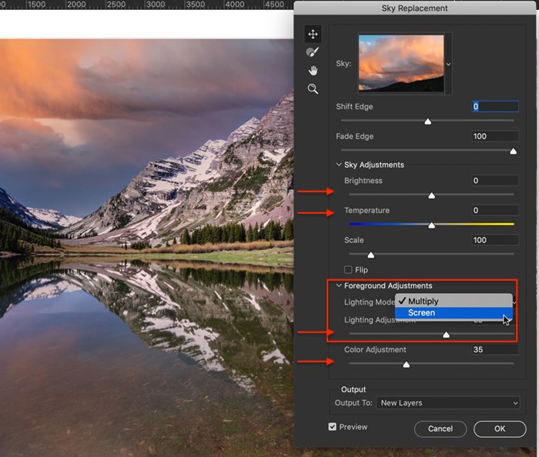Click OK to apply sky replacement
The width and height of the screenshot is (539, 457).
click(x=500, y=429)
